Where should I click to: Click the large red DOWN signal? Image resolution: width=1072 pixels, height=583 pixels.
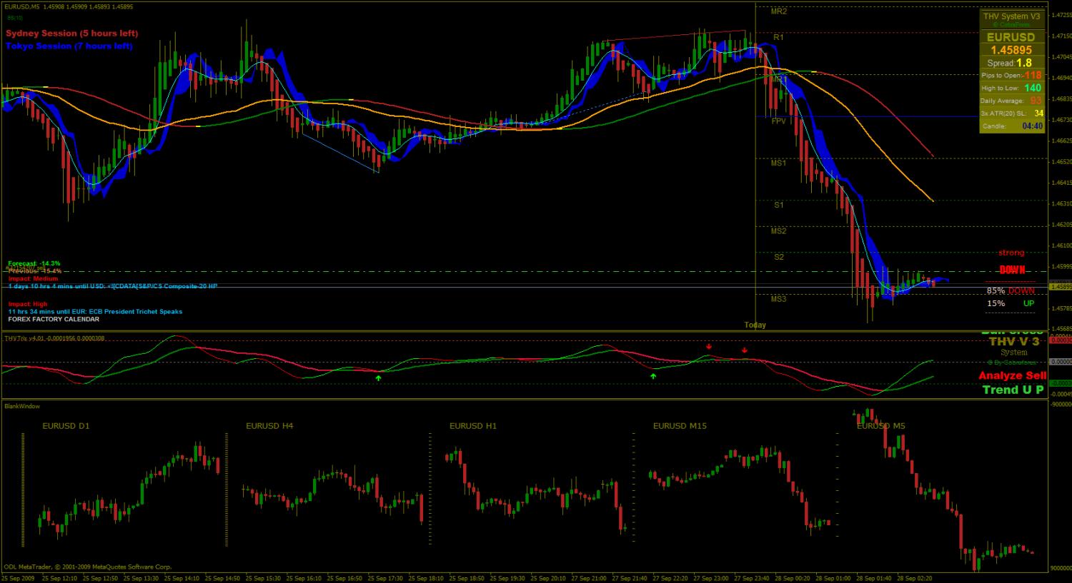coord(1012,270)
